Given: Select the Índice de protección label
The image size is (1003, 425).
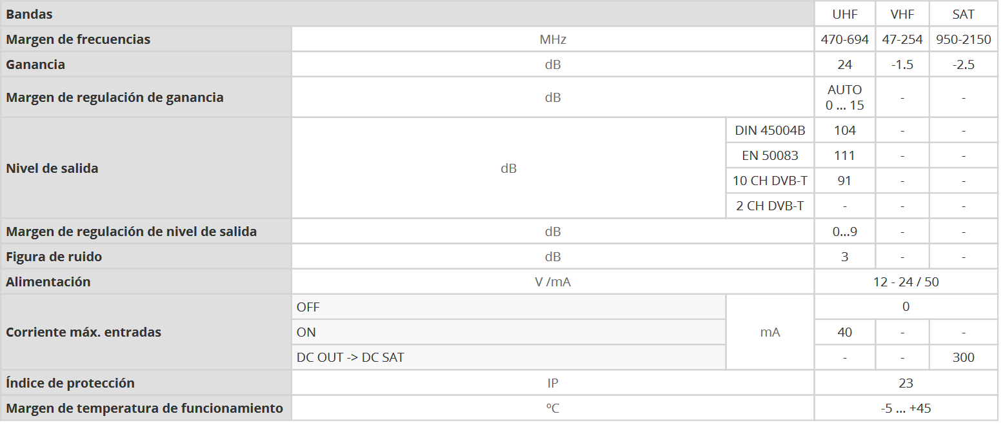Looking at the screenshot, I should pos(70,383).
